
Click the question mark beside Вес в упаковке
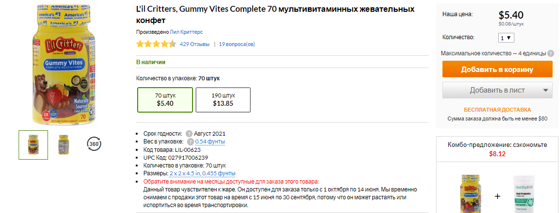point(191,142)
